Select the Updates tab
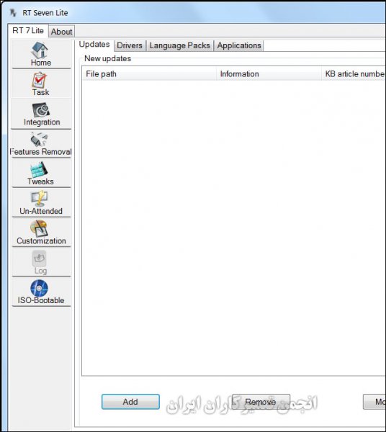 coord(94,45)
